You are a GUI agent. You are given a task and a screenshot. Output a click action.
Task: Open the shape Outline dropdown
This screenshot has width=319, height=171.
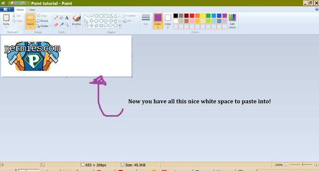tap(130, 15)
